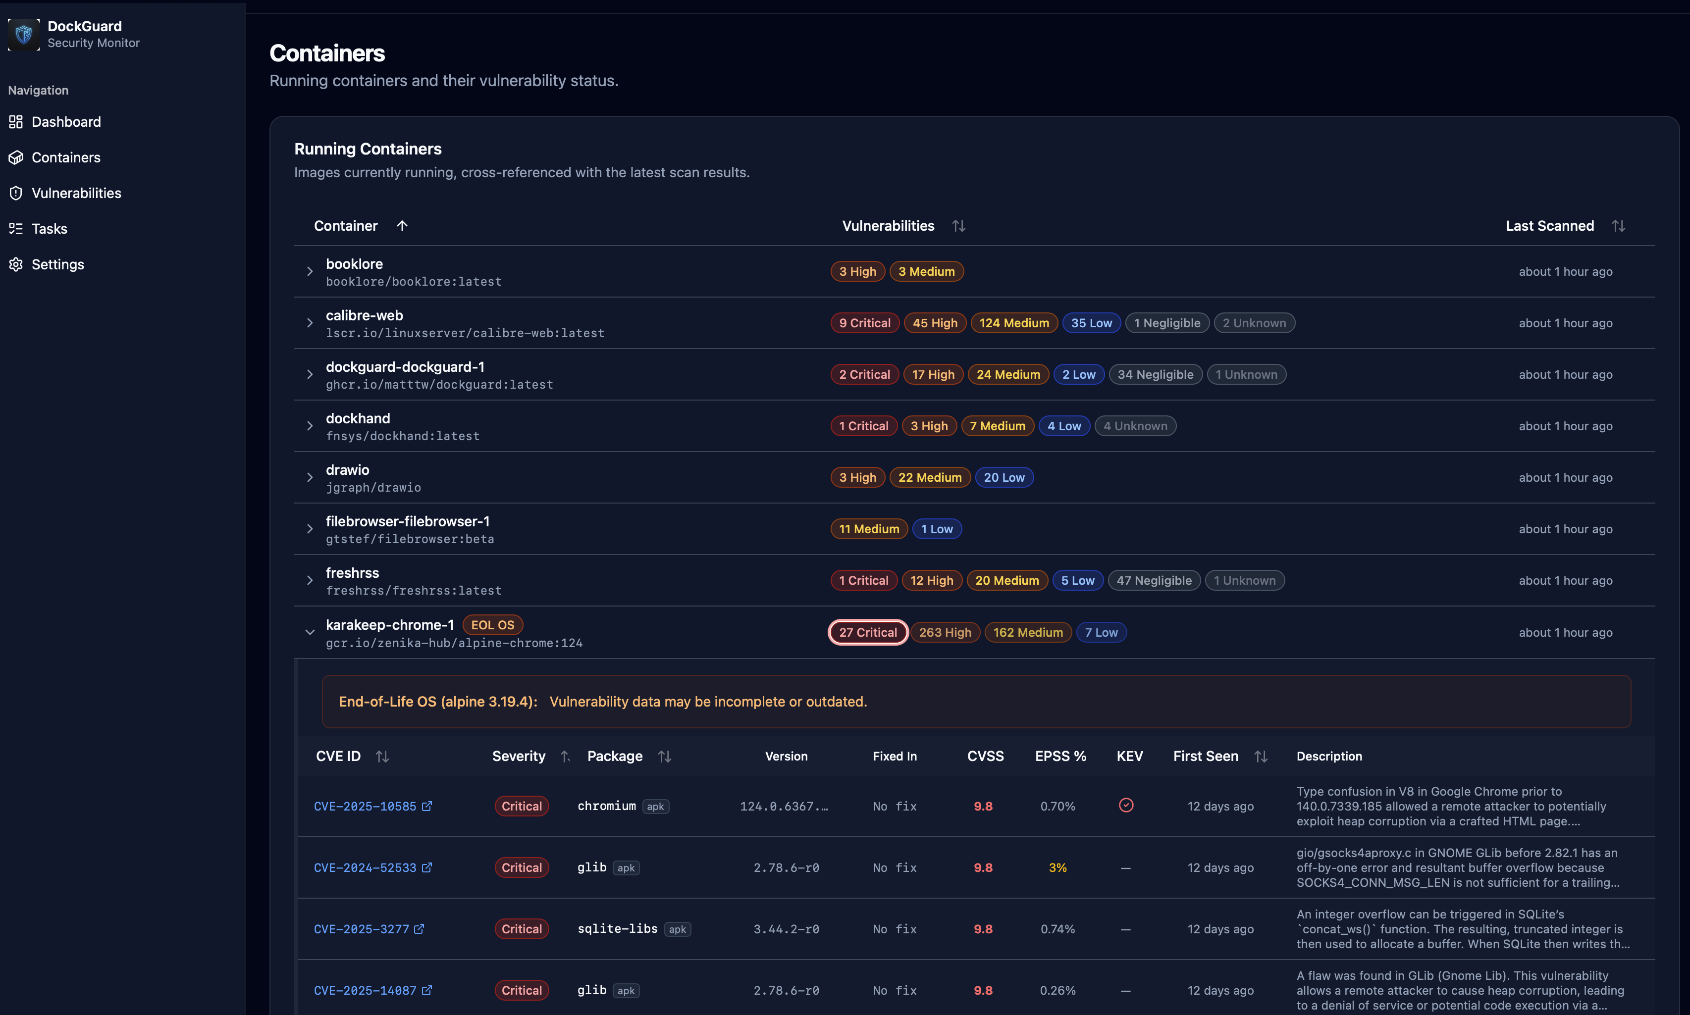
Task: Collapse the karakeep-chrome-1 container row
Action: (310, 632)
